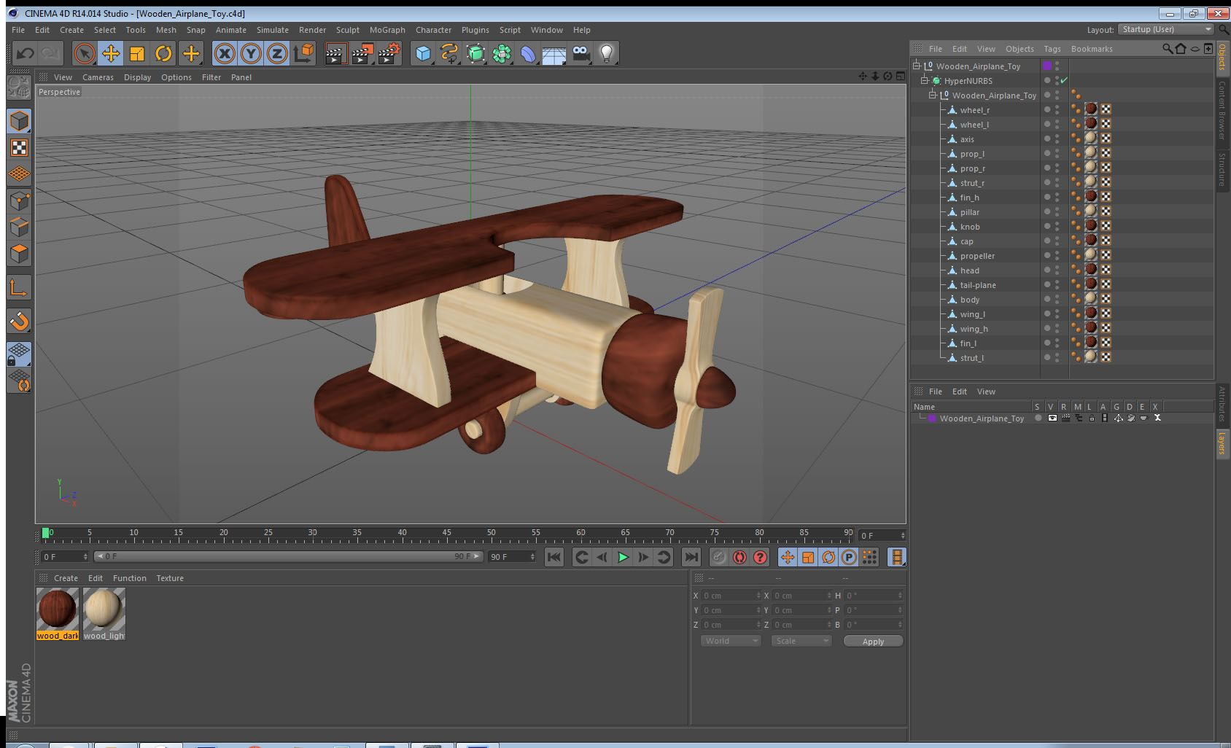Open viewport Cameras menu
This screenshot has width=1231, height=748.
point(98,77)
